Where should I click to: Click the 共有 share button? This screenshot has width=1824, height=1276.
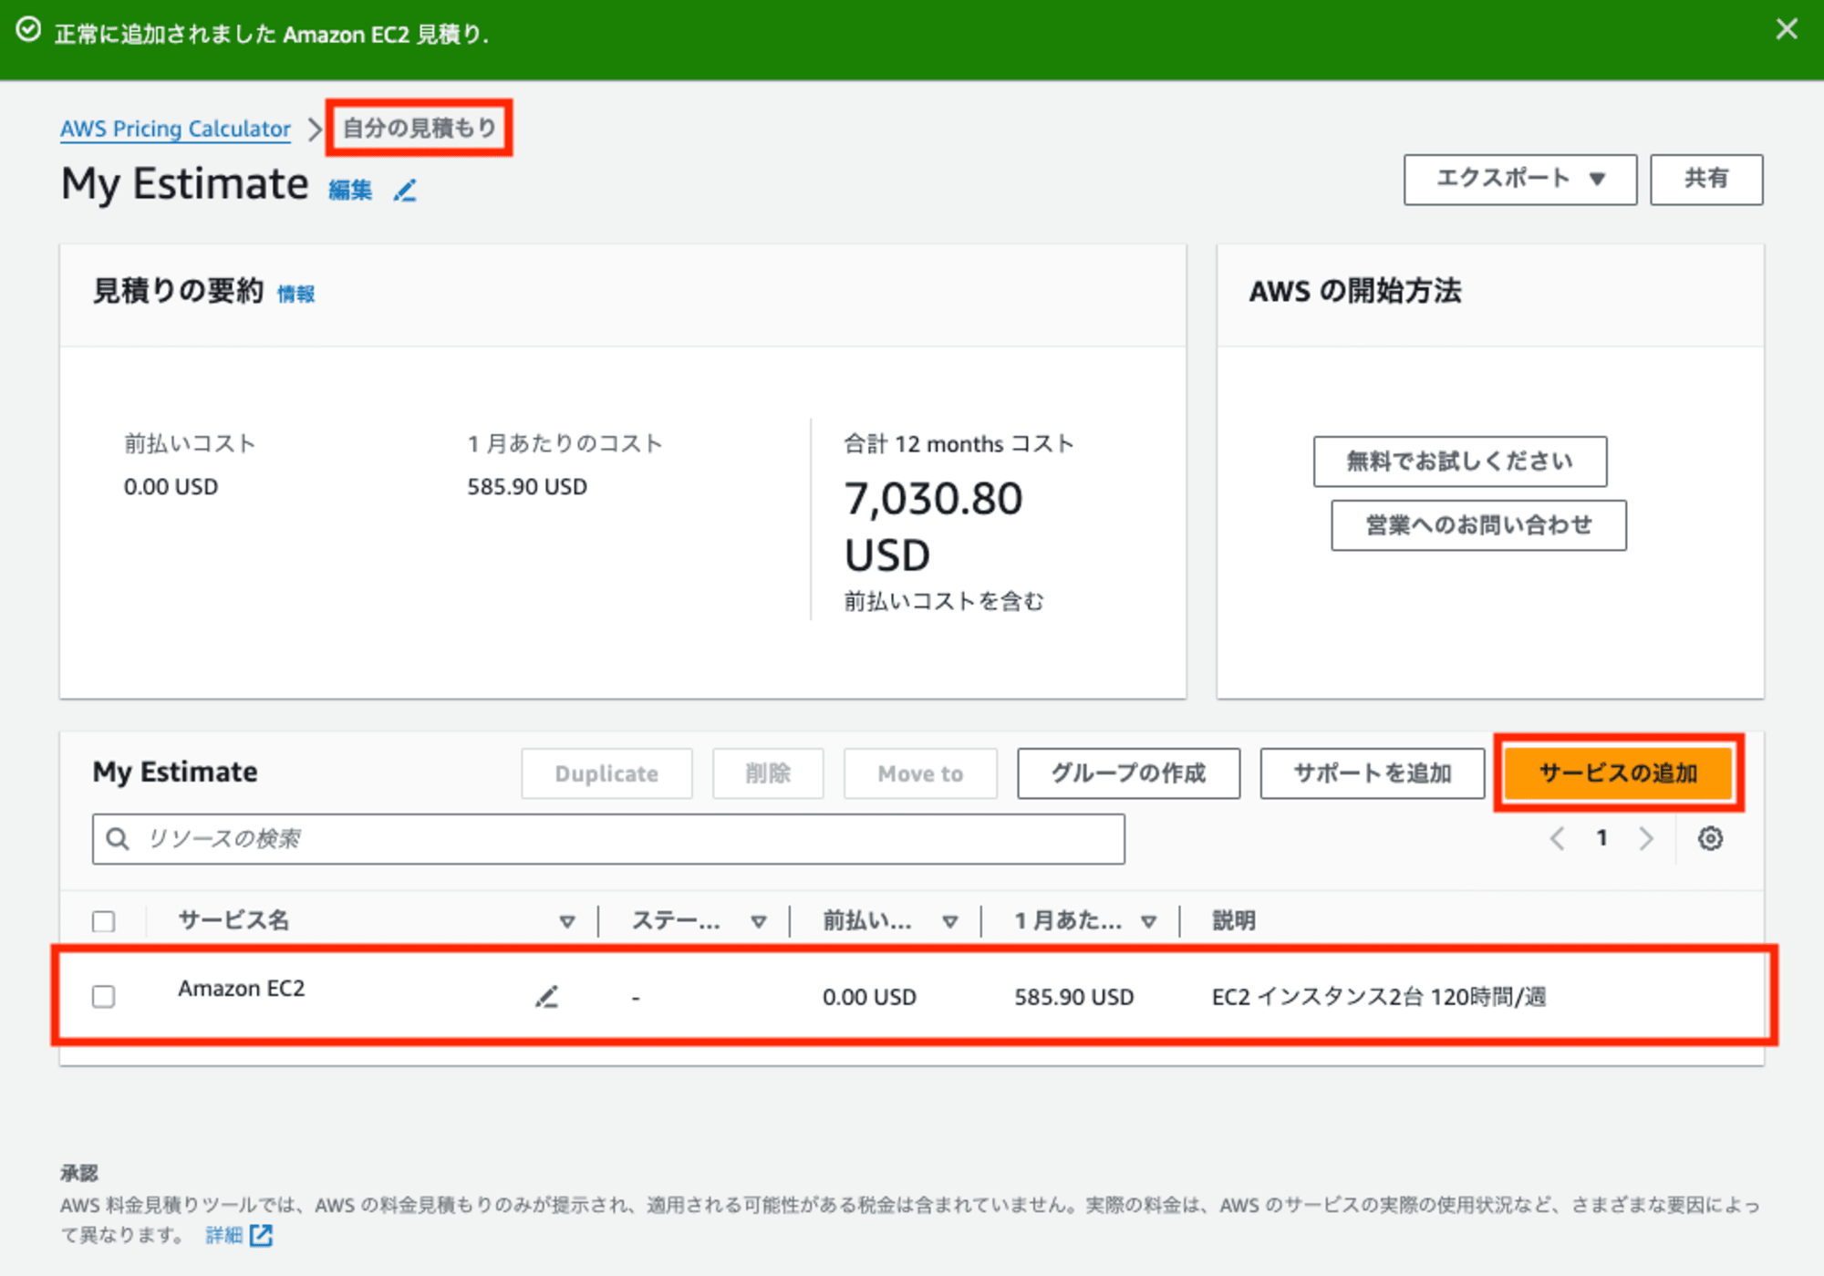point(1705,179)
